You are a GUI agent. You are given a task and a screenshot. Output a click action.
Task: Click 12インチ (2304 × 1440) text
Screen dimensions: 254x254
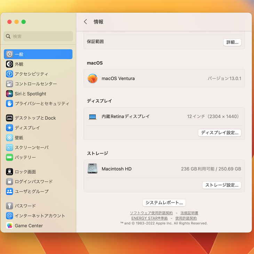[213, 117]
